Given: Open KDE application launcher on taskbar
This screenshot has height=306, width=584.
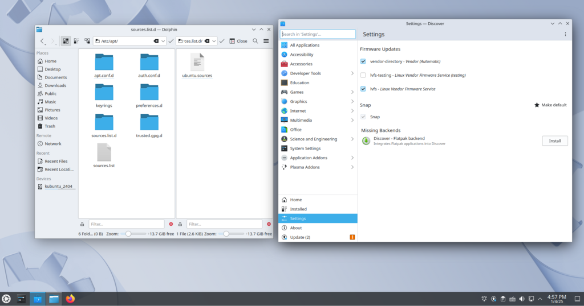Looking at the screenshot, I should click(x=6, y=299).
